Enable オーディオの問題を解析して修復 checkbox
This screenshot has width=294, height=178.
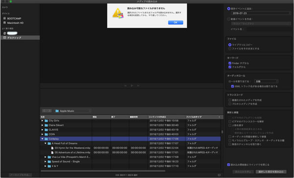[x=230, y=137]
